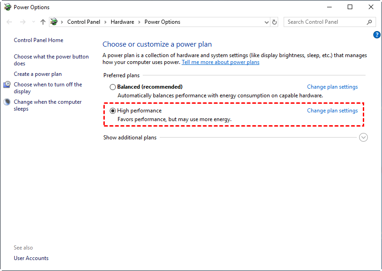Change plan settings for Balanced plan
Screen dimensions: 382x271
[x=332, y=87]
